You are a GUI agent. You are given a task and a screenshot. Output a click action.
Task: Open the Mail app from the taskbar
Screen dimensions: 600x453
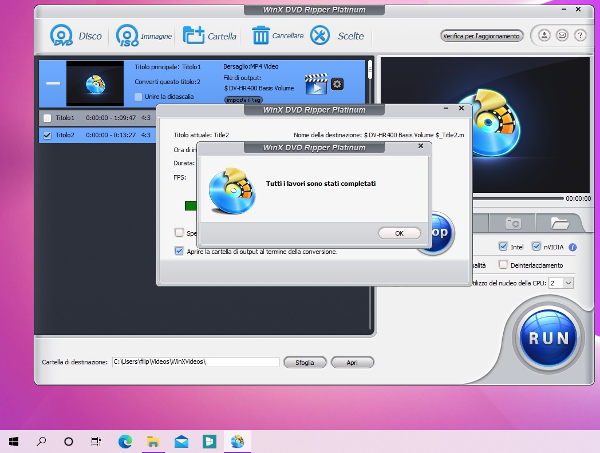181,442
